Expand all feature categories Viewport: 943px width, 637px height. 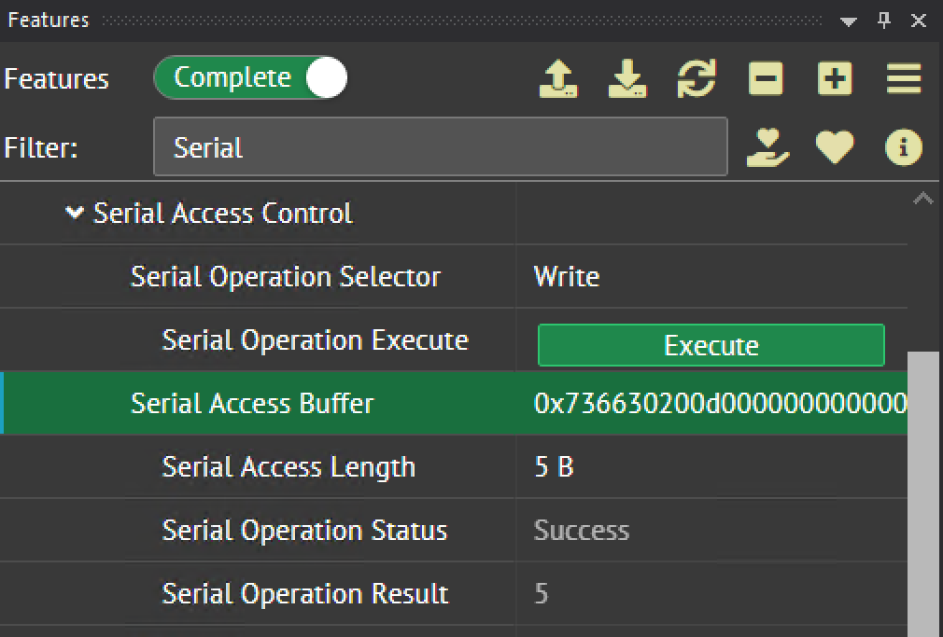click(x=835, y=79)
